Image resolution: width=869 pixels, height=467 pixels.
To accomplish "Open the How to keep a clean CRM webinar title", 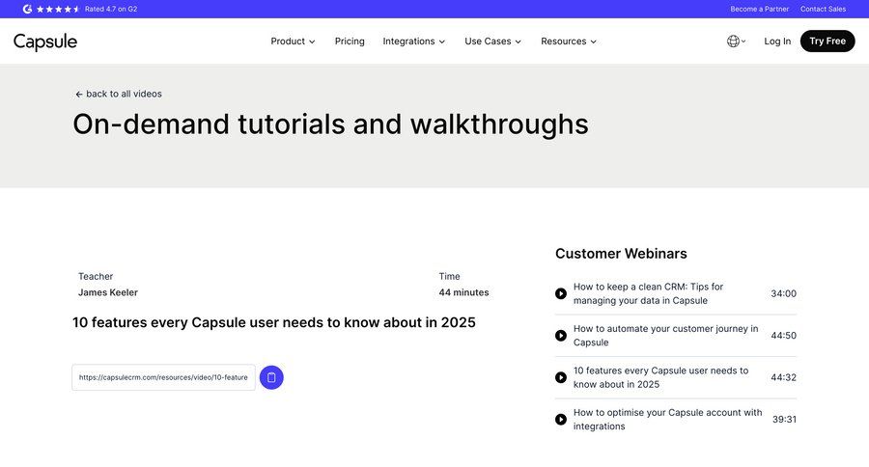I will coord(648,293).
